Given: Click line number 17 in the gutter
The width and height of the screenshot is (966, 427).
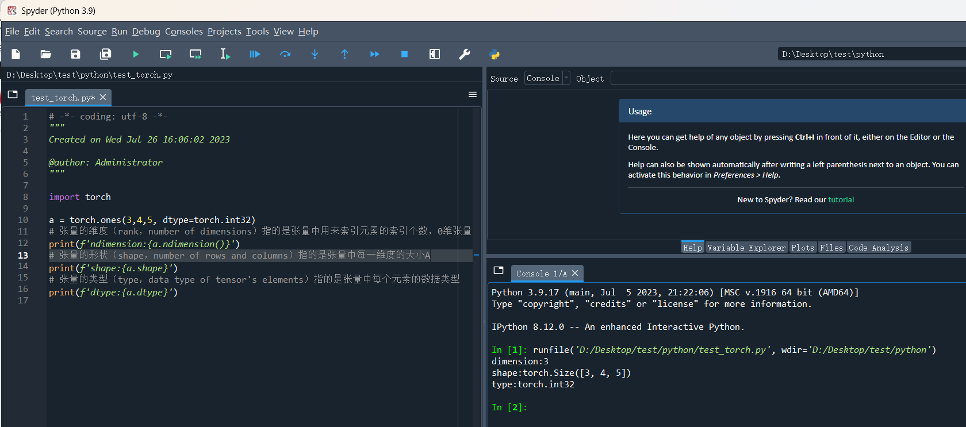Looking at the screenshot, I should 23,301.
